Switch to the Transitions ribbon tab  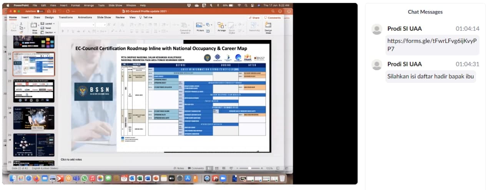point(66,17)
